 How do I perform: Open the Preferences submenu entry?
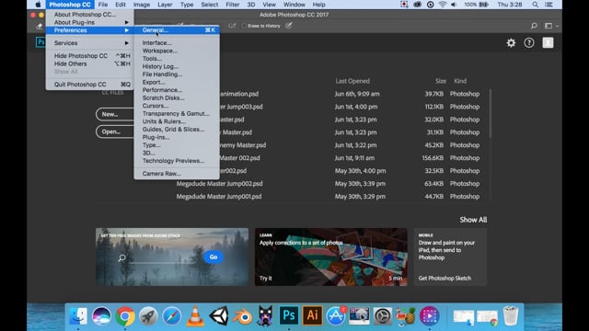(89, 30)
